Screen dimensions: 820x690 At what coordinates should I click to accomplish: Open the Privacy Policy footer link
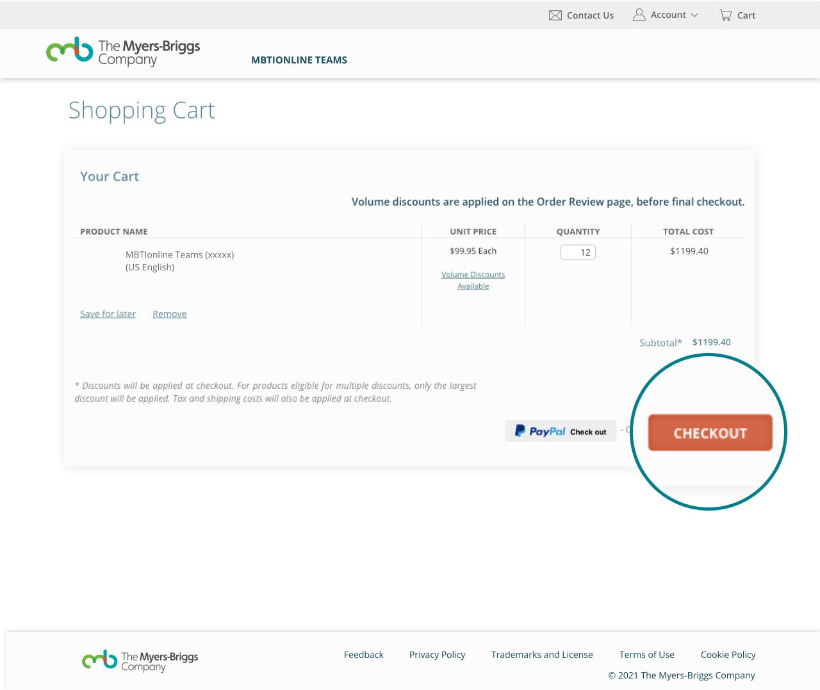point(438,655)
